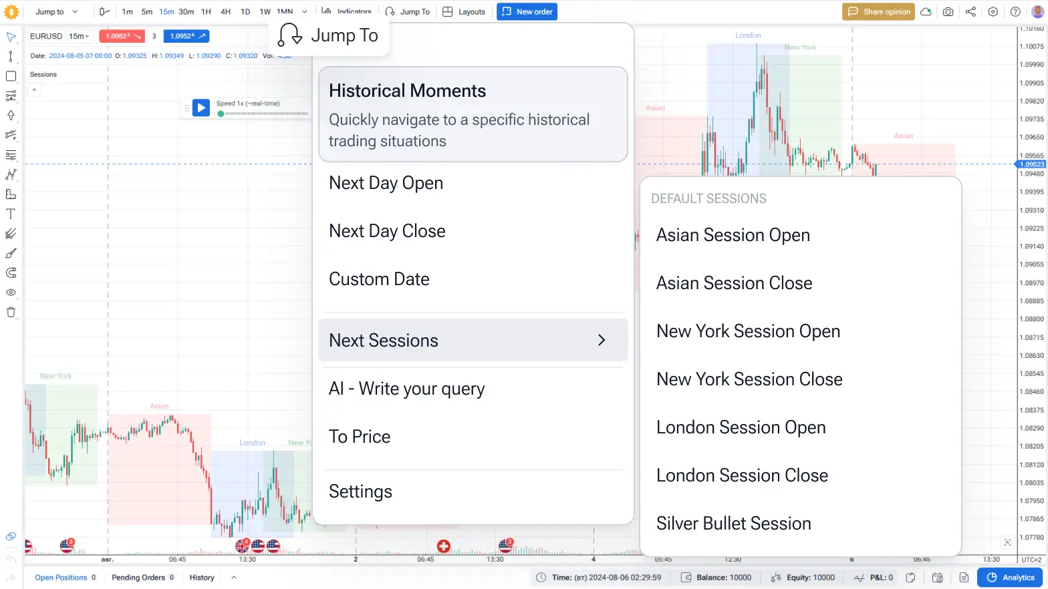Expand the bottom panel with the chevron
This screenshot has height=589, width=1048.
coord(234,578)
